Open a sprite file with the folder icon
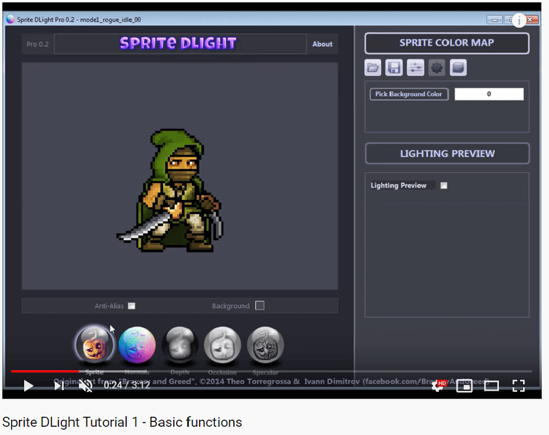The height and width of the screenshot is (435, 549). [372, 68]
